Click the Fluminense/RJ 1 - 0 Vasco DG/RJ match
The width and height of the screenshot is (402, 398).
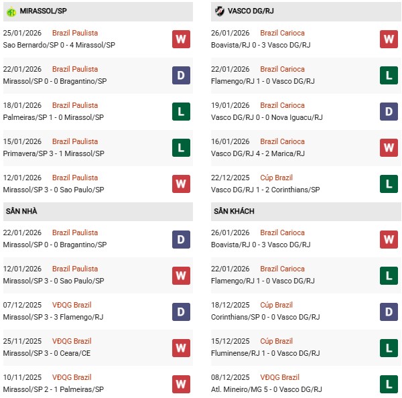point(267,353)
